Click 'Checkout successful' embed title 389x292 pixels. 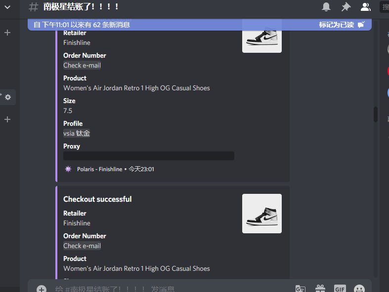click(97, 199)
